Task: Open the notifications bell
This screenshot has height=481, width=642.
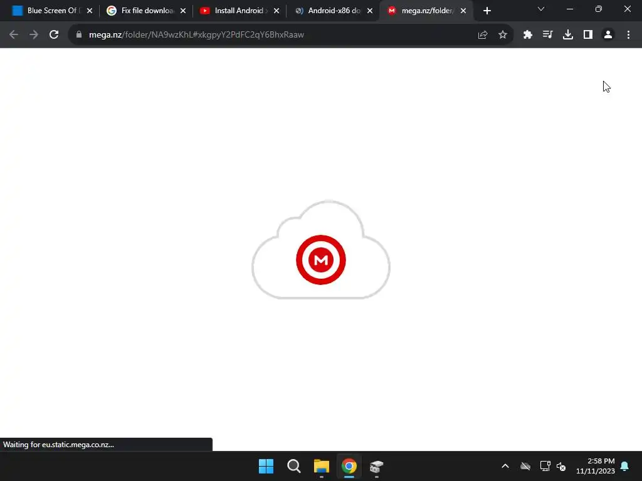Action: [625, 466]
